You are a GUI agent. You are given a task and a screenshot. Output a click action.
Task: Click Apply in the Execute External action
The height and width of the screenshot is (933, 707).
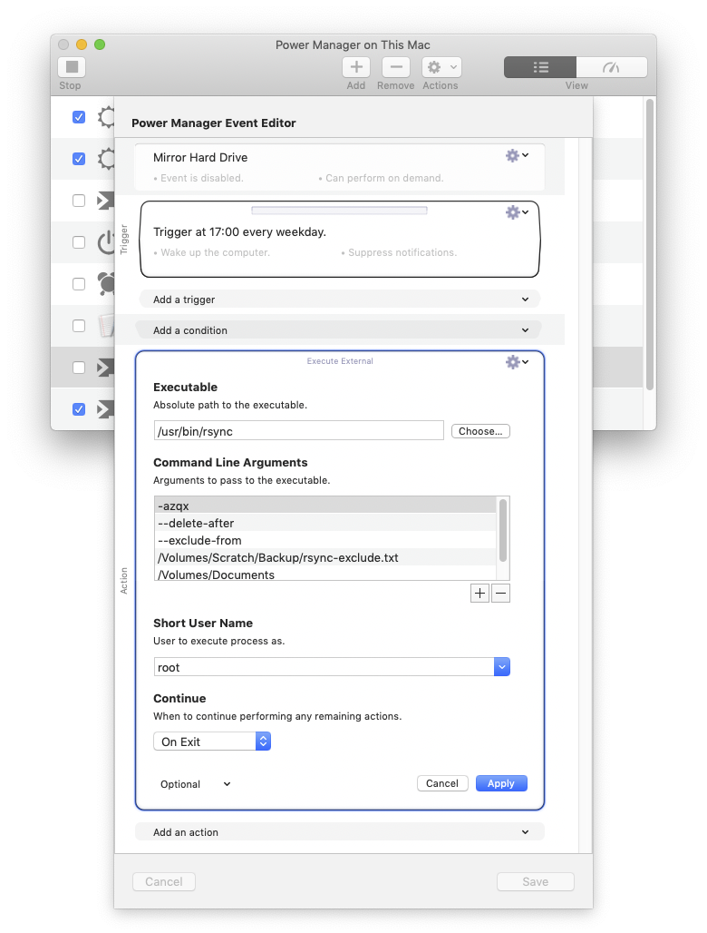pos(501,783)
